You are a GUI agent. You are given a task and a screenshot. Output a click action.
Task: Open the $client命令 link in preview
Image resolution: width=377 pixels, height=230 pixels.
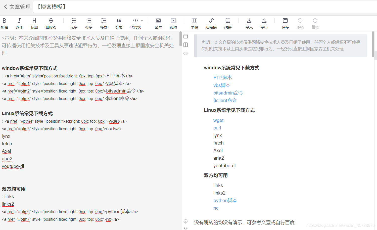pos(225,100)
